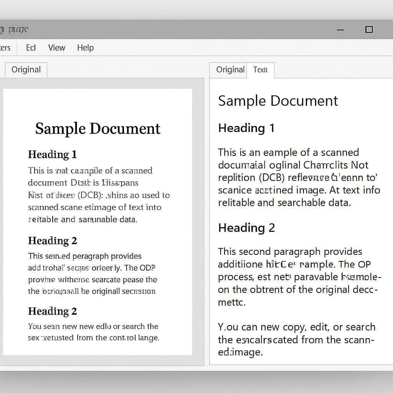Select the Original tab in left pane
The height and width of the screenshot is (393, 393).
pyautogui.click(x=26, y=70)
